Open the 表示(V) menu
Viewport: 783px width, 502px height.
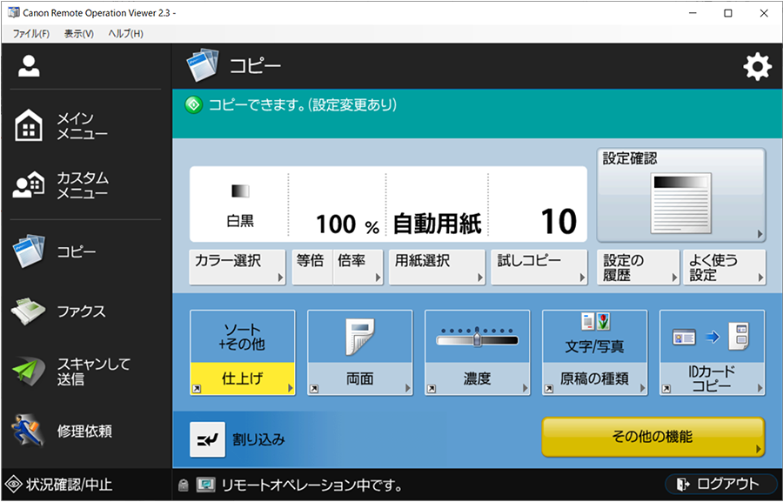coord(78,33)
